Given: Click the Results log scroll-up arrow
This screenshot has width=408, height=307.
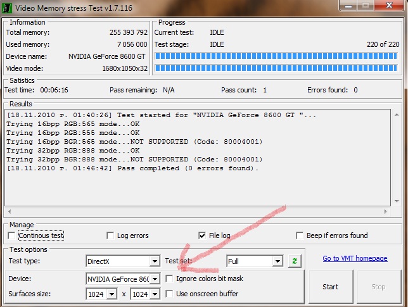Looking at the screenshot, I should (x=395, y=115).
